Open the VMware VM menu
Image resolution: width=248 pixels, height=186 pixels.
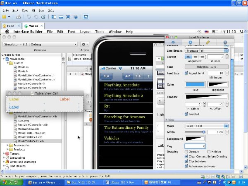pyautogui.click(x=33, y=11)
